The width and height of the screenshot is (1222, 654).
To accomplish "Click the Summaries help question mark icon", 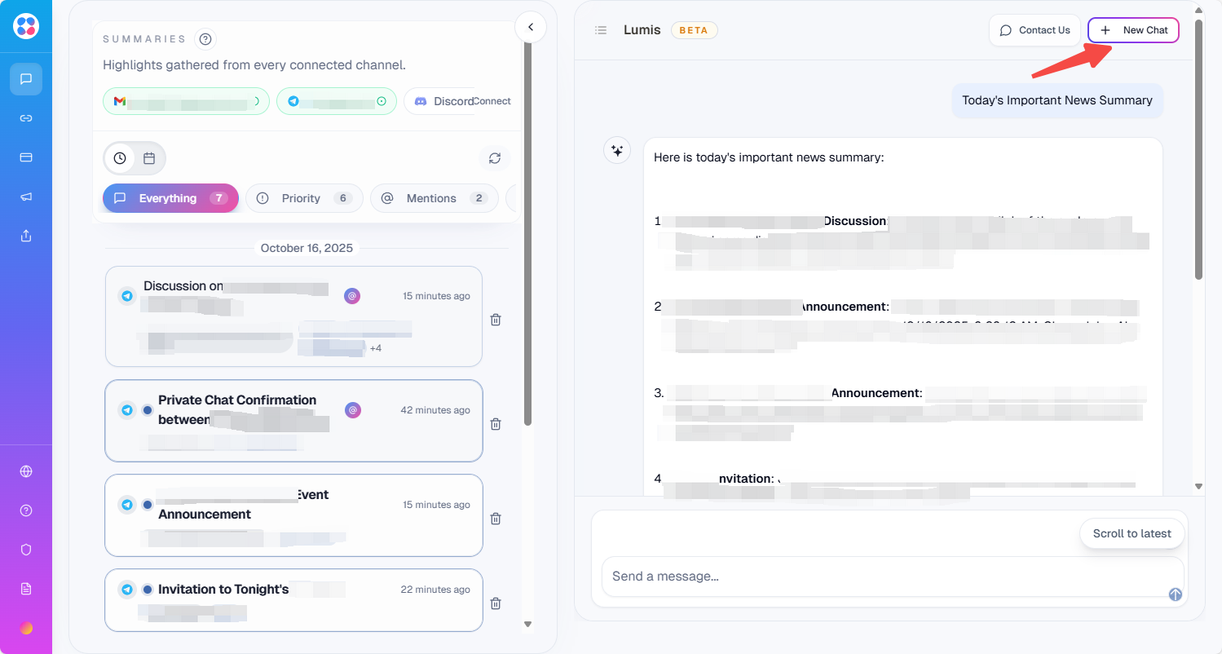I will pyautogui.click(x=205, y=39).
